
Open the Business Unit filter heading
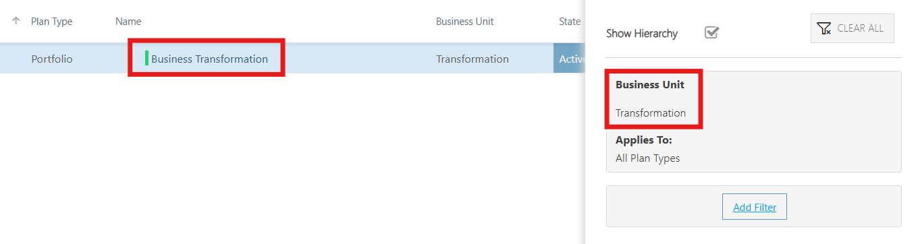pyautogui.click(x=650, y=85)
